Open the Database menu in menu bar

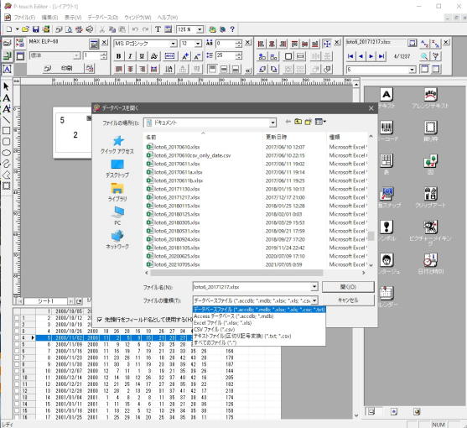(103, 18)
